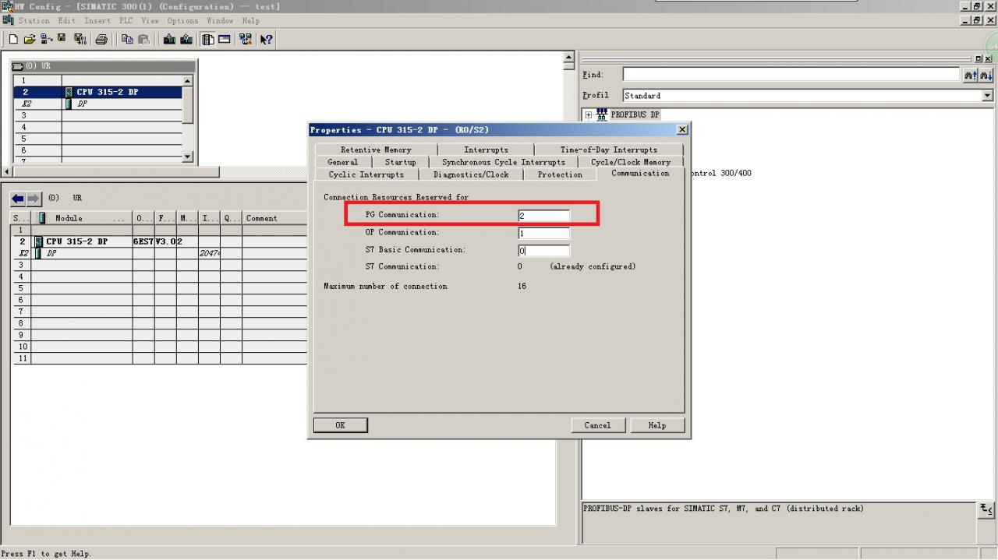Click the Save and Compile icon
The height and width of the screenshot is (560, 998).
click(x=80, y=39)
